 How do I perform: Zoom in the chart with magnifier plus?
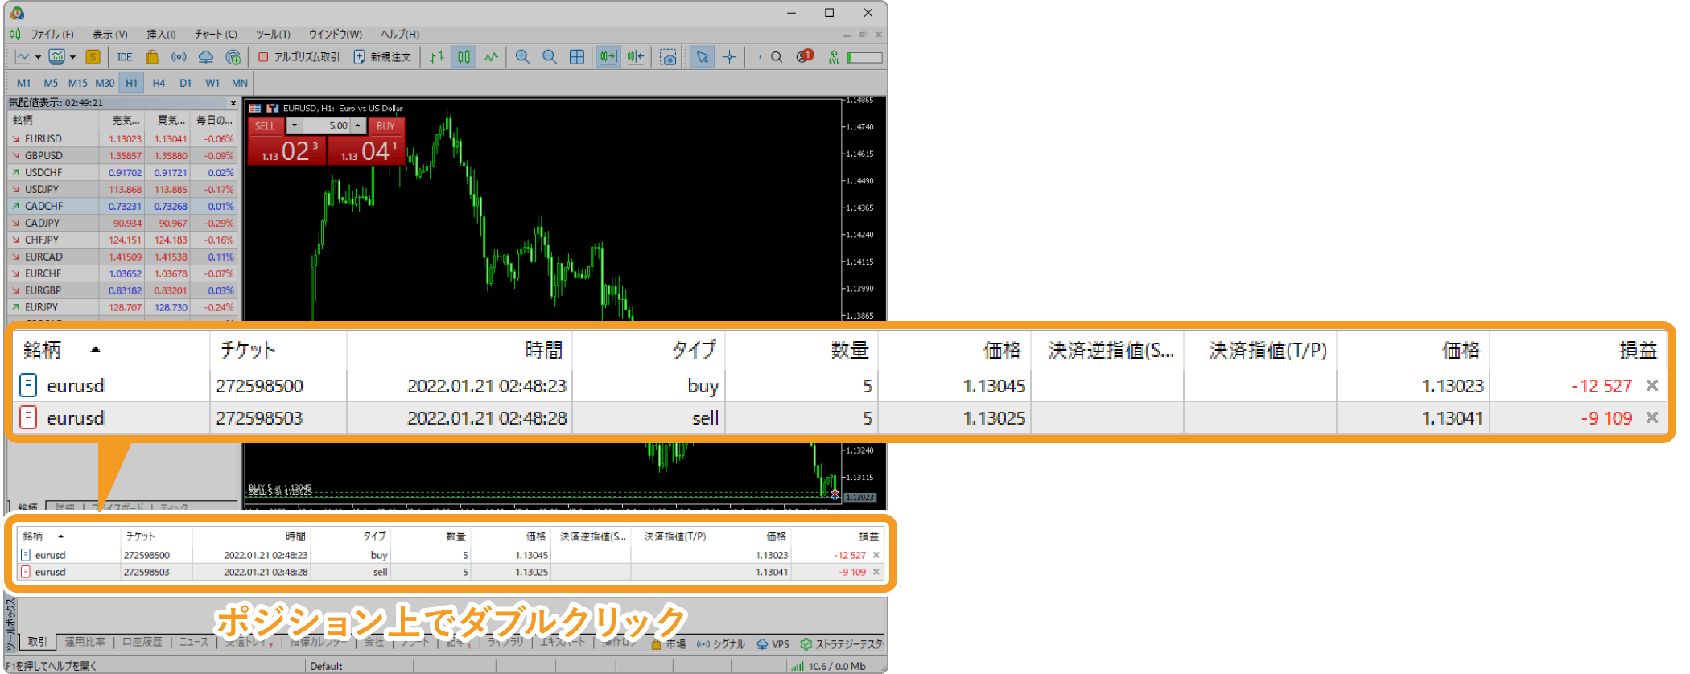(x=522, y=57)
